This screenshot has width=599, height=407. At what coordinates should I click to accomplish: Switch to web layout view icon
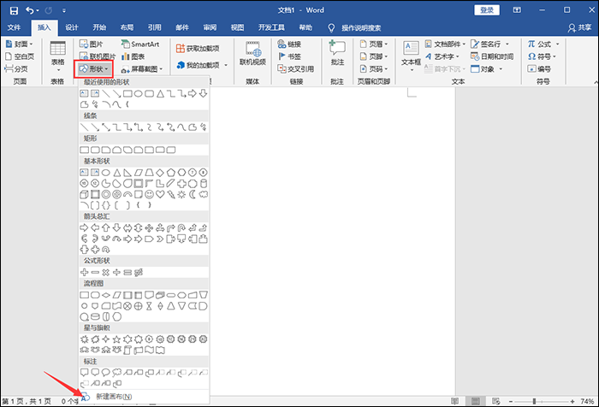[x=495, y=401]
